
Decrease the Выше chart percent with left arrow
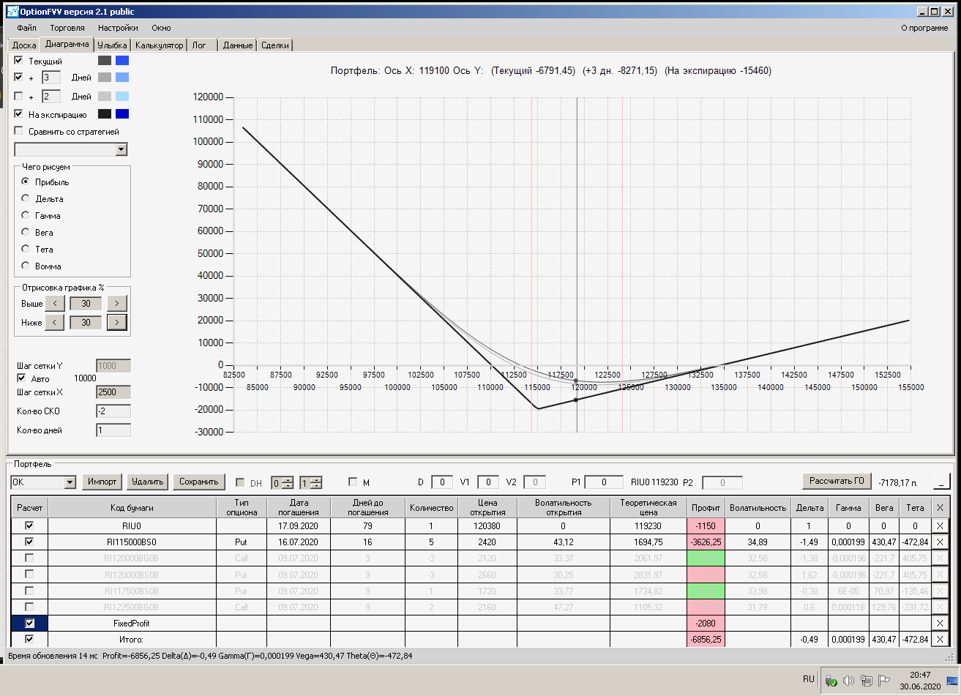55,303
